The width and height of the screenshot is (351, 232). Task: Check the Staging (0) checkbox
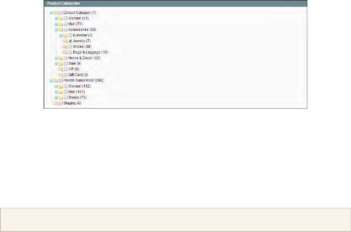pyautogui.click(x=61, y=103)
